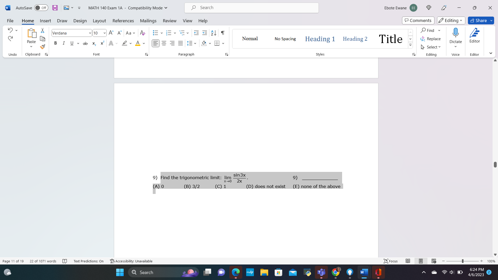Viewport: 498px width, 280px height.
Task: Toggle Focus mode in status bar
Action: [x=390, y=261]
